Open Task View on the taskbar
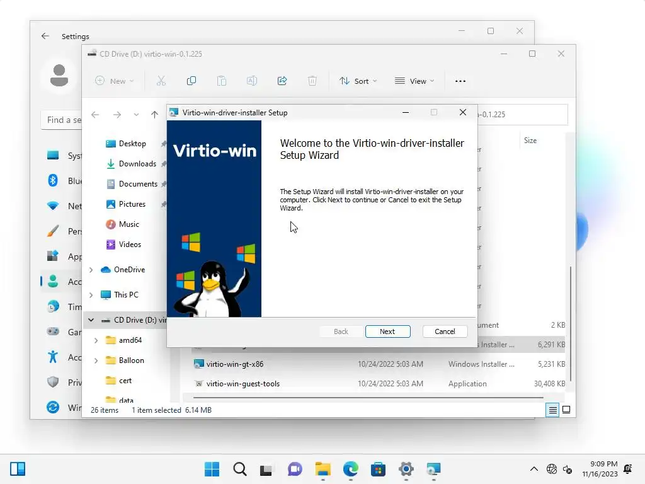This screenshot has height=484, width=645. (266, 469)
